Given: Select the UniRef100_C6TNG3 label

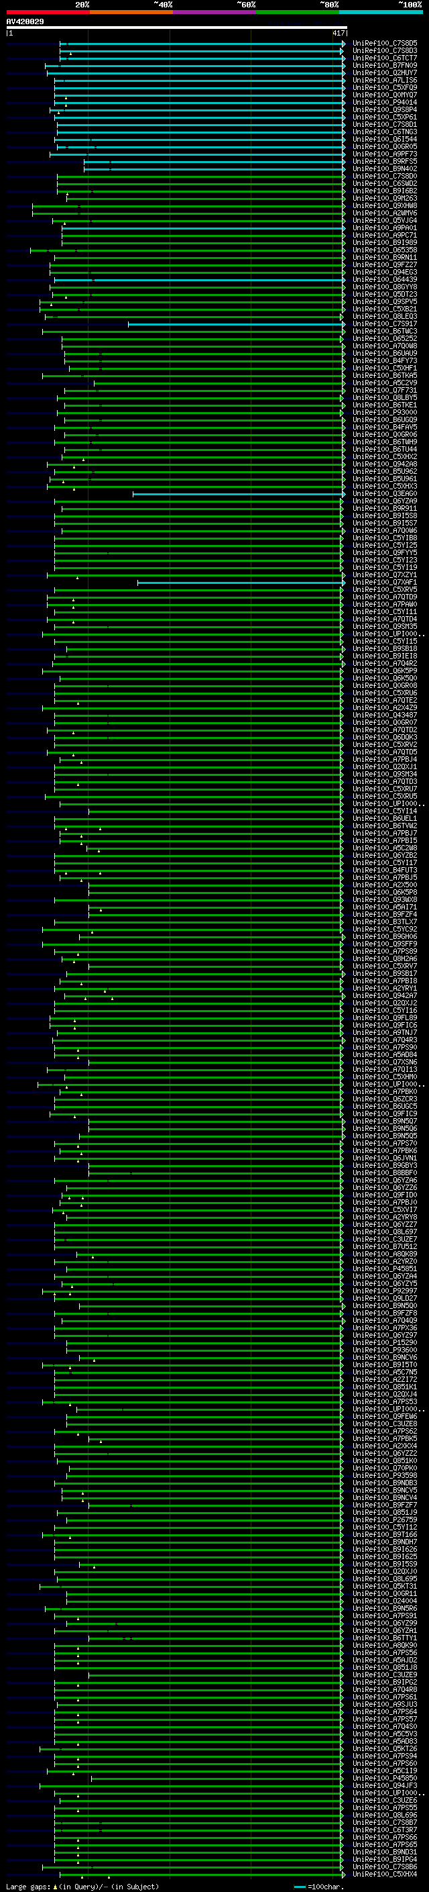Looking at the screenshot, I should (x=385, y=132).
